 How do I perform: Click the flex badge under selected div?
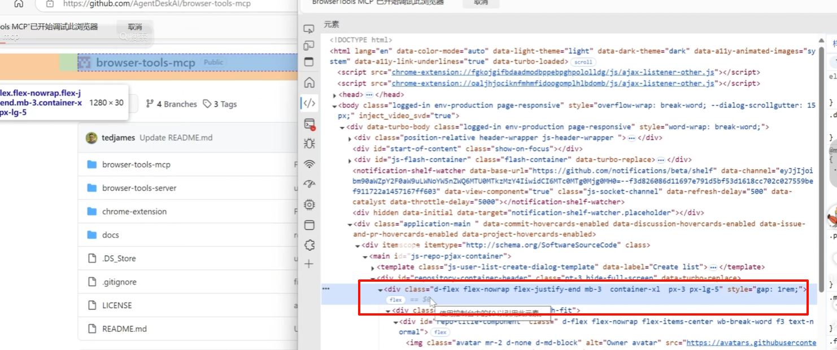point(395,300)
